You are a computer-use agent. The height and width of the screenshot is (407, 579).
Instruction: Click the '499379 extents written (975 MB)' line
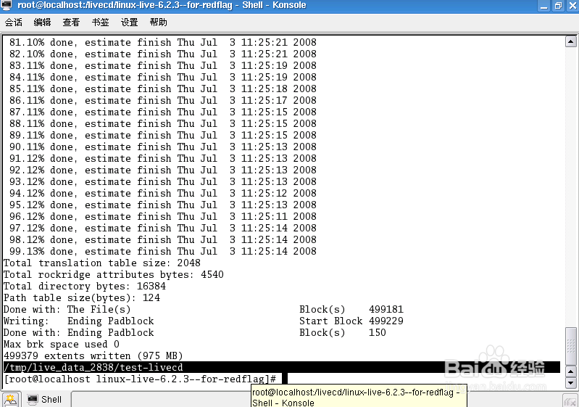[x=93, y=356]
